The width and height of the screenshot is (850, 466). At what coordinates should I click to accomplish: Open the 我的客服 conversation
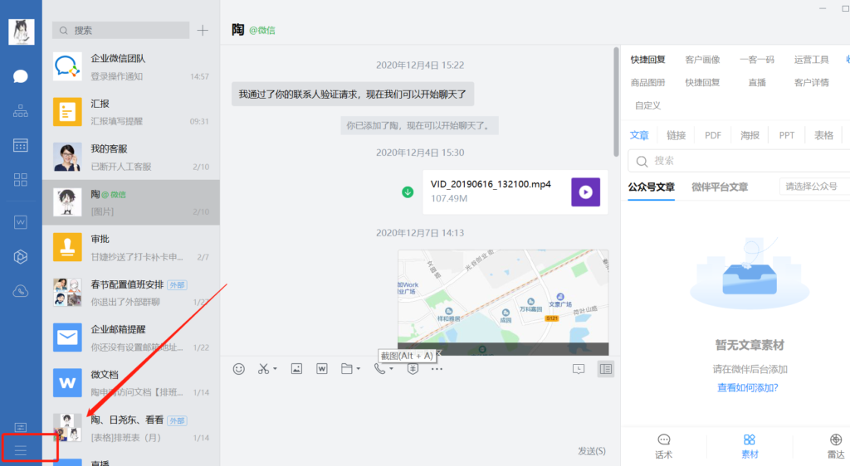pyautogui.click(x=131, y=157)
